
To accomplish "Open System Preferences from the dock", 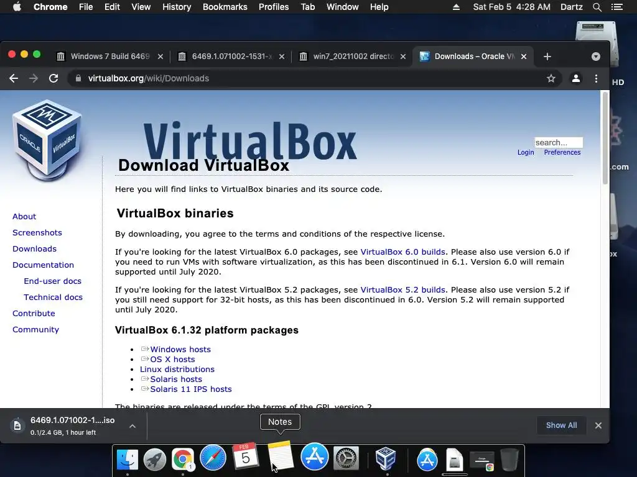I will [346, 459].
